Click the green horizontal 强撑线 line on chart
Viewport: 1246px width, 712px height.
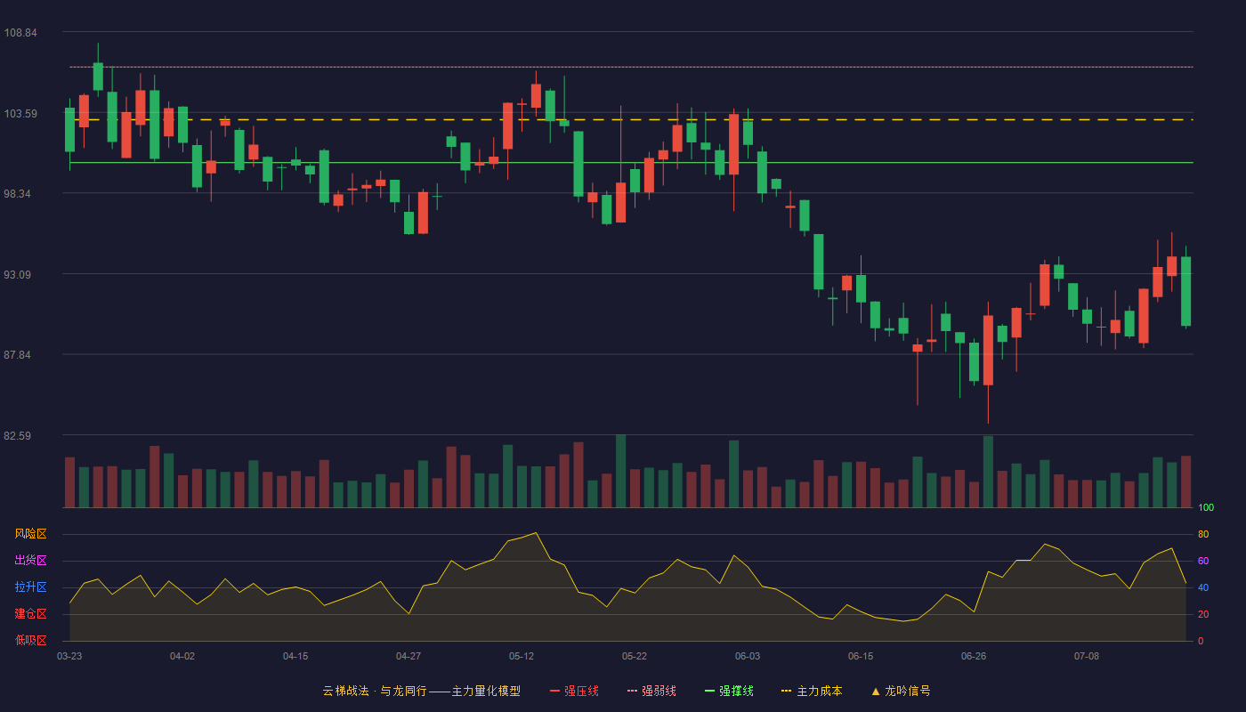[x=631, y=163]
